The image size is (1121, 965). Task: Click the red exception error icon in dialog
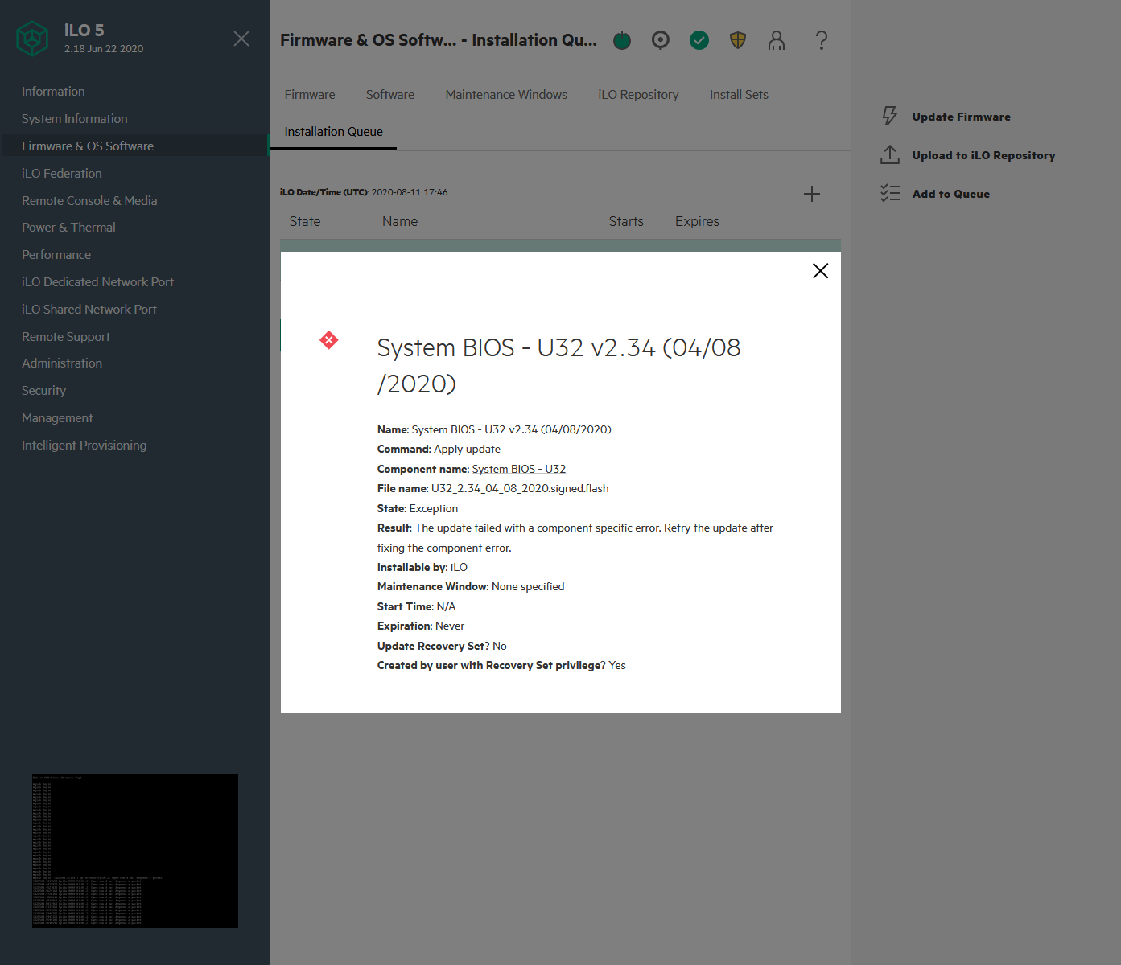[x=329, y=340]
